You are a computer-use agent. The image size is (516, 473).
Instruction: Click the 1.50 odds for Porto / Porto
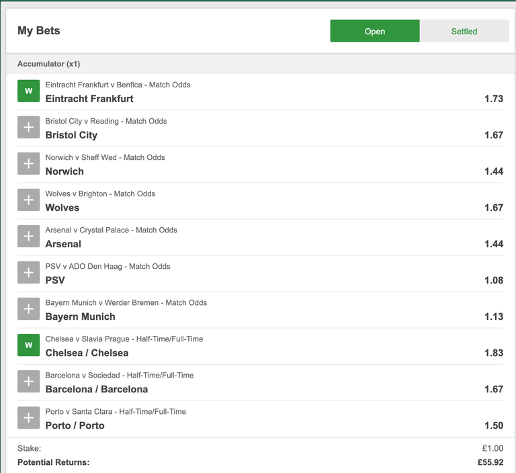coord(494,425)
